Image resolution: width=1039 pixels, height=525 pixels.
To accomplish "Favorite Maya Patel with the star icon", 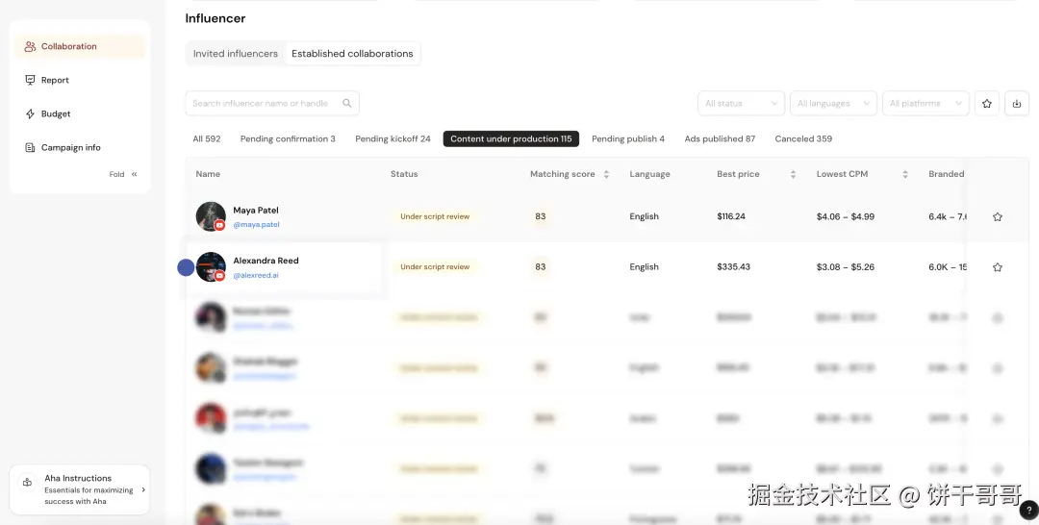I will pyautogui.click(x=998, y=216).
